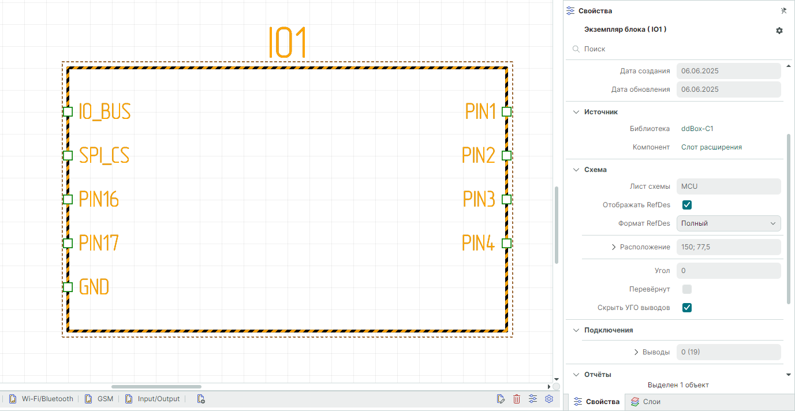Click the canvas scroll right arrow
Viewport: 795px width, 411px height.
point(548,387)
